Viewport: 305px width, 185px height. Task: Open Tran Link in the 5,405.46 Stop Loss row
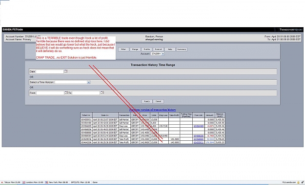[x=199, y=126]
